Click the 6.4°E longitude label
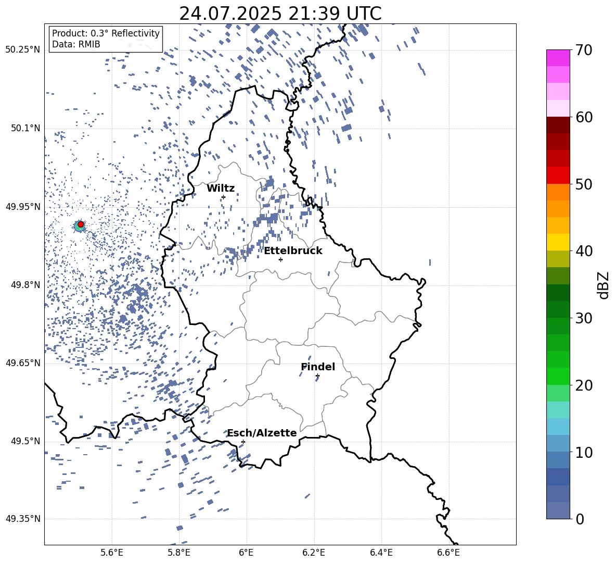 pos(381,553)
